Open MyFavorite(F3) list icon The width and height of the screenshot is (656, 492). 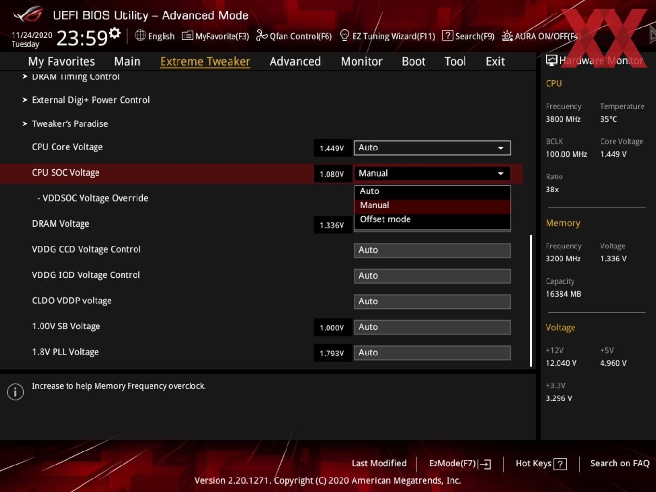pyautogui.click(x=187, y=36)
